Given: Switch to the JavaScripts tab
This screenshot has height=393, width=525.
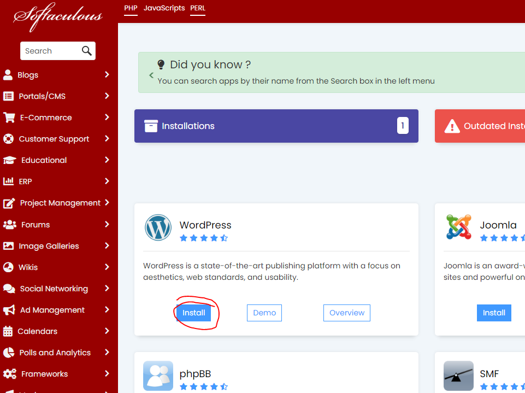Looking at the screenshot, I should point(164,8).
